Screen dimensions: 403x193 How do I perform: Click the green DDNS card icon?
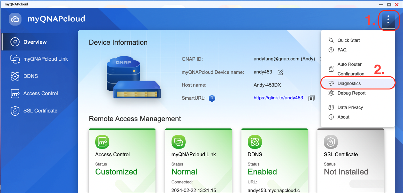pyautogui.click(x=255, y=142)
